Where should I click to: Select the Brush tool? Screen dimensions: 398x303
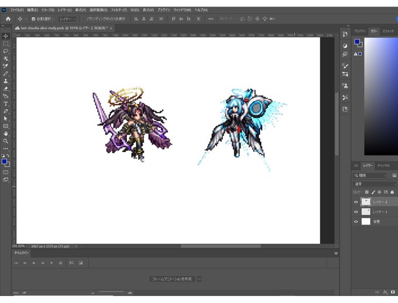(x=6, y=74)
